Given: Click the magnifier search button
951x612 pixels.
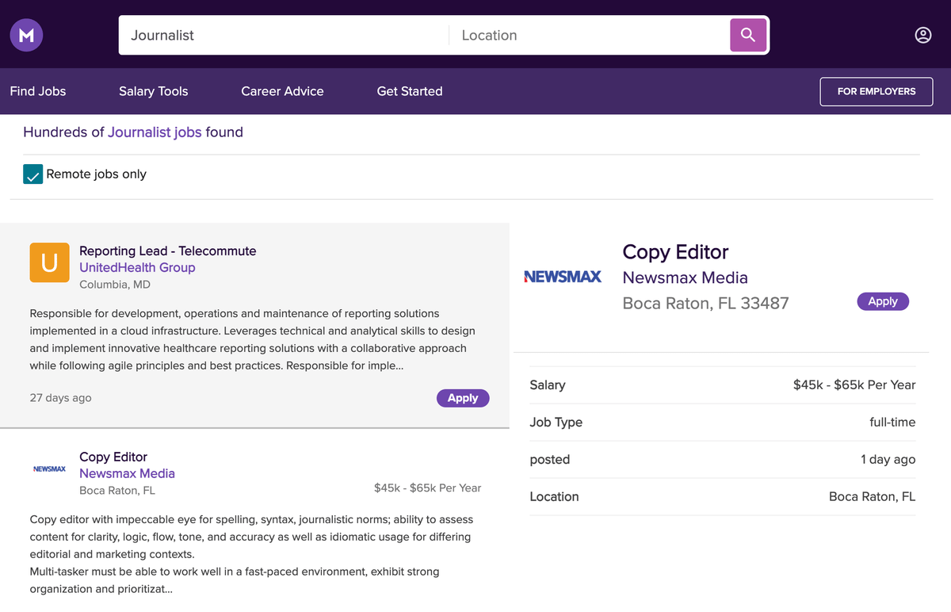Looking at the screenshot, I should point(747,35).
